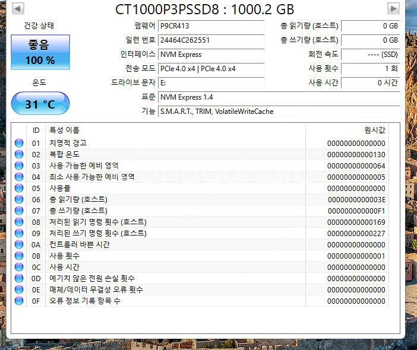Click status circle for ID 04 row
This screenshot has width=417, height=350.
[x=19, y=177]
